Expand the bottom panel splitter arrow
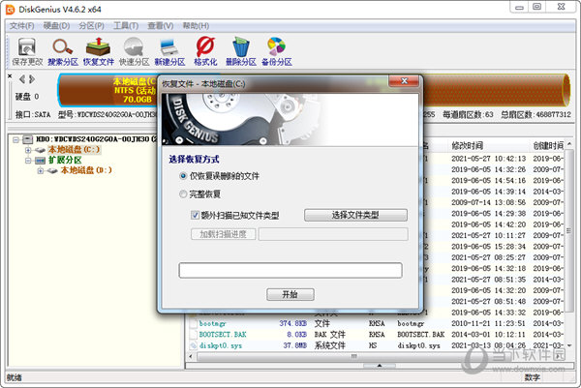 (379, 366)
